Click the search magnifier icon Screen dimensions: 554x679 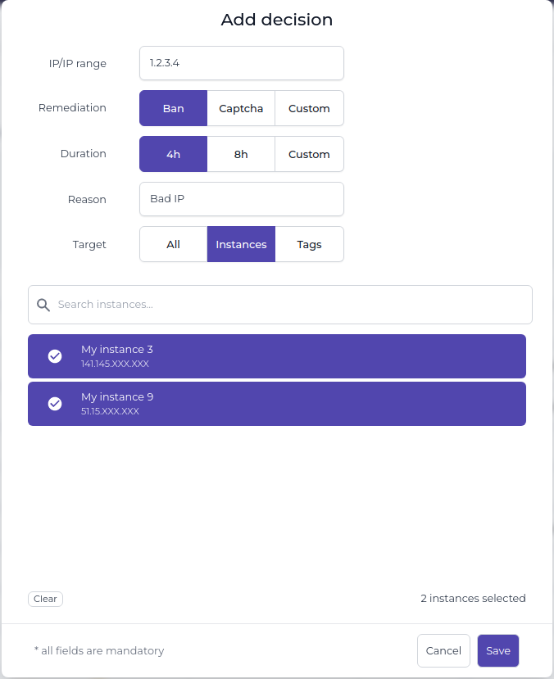pos(43,305)
